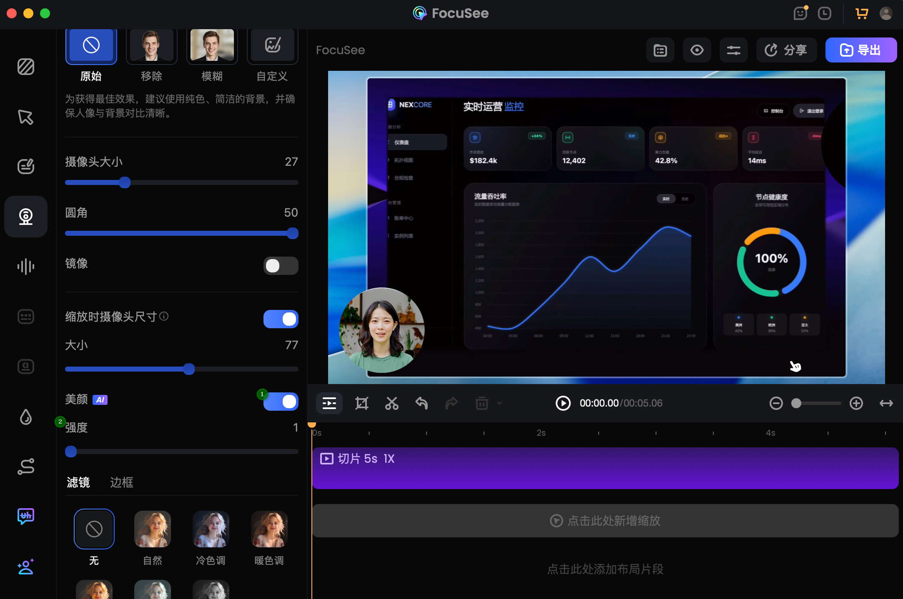The width and height of the screenshot is (903, 599).
Task: Click the shopping cart icon
Action: (x=862, y=13)
